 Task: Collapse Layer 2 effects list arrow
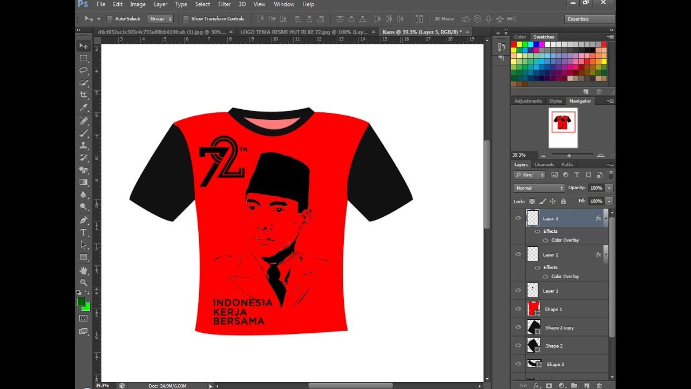pos(606,254)
